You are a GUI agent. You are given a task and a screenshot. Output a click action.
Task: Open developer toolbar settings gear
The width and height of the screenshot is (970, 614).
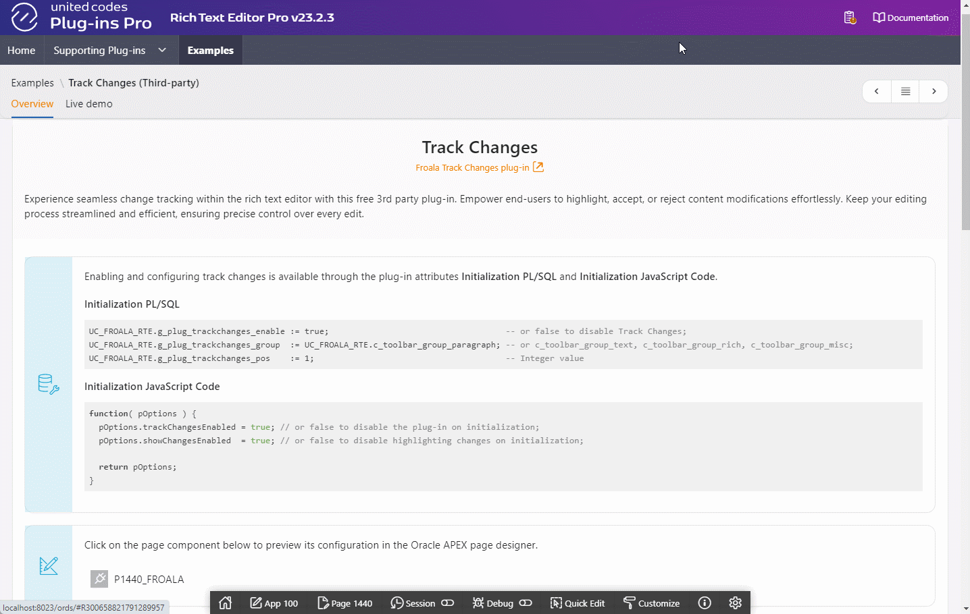pos(736,603)
